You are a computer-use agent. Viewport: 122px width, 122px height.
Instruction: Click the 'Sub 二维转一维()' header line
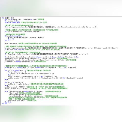coord(8,18)
